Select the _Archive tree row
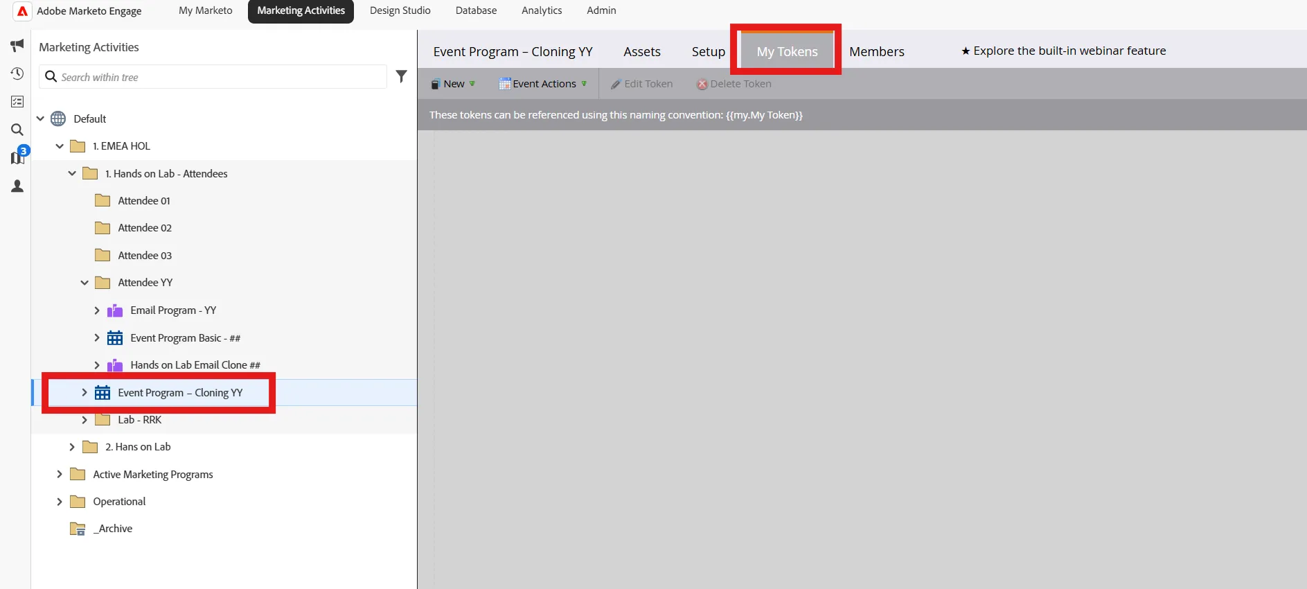Image resolution: width=1307 pixels, height=589 pixels. pos(224,529)
